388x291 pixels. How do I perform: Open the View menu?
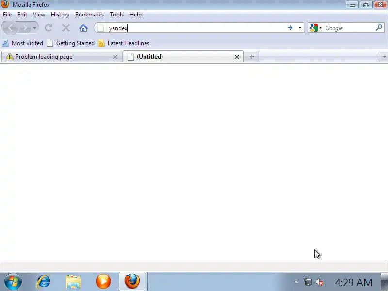39,15
